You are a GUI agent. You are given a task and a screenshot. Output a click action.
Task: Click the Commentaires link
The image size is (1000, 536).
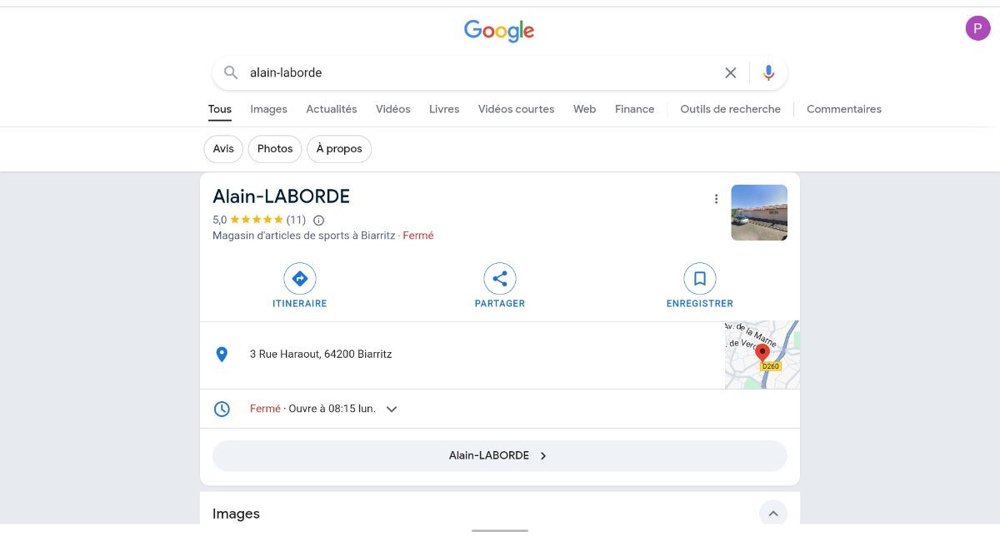click(844, 109)
